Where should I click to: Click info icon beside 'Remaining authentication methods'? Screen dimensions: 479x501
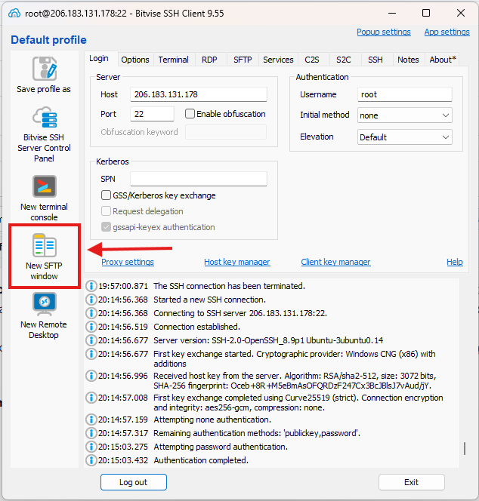[91, 433]
